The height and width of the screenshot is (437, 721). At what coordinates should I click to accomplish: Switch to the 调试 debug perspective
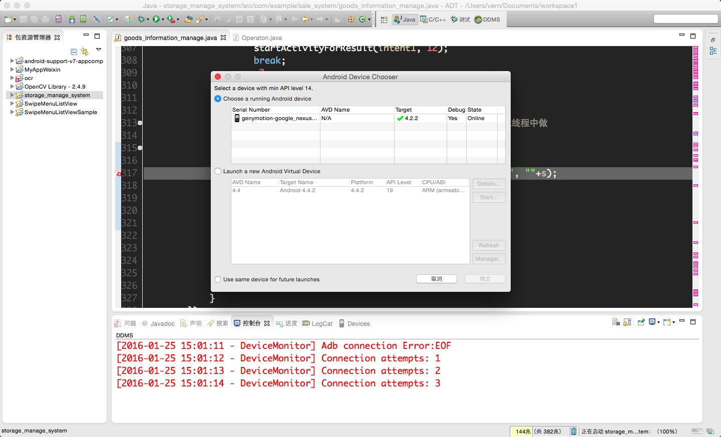[x=460, y=20]
